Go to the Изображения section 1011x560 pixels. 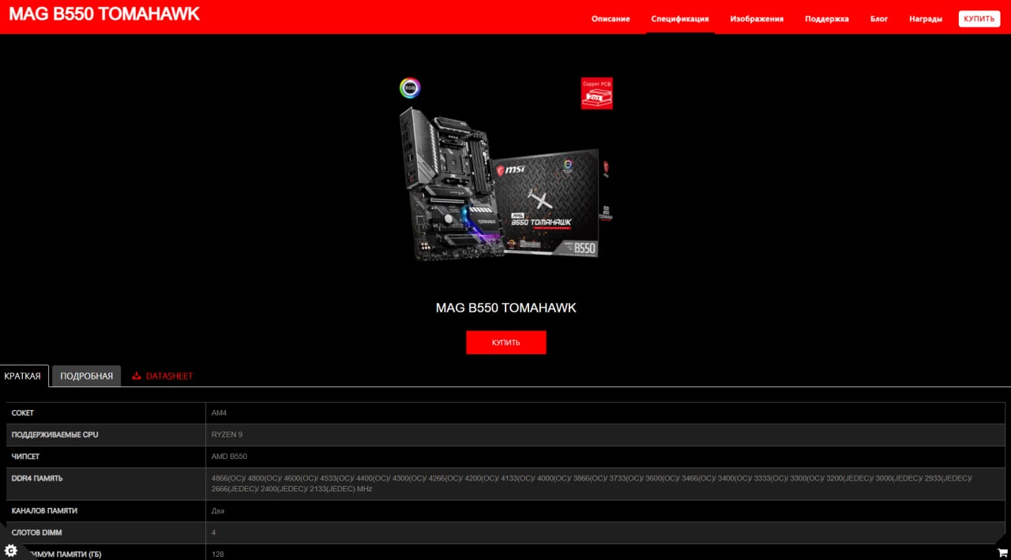click(757, 19)
